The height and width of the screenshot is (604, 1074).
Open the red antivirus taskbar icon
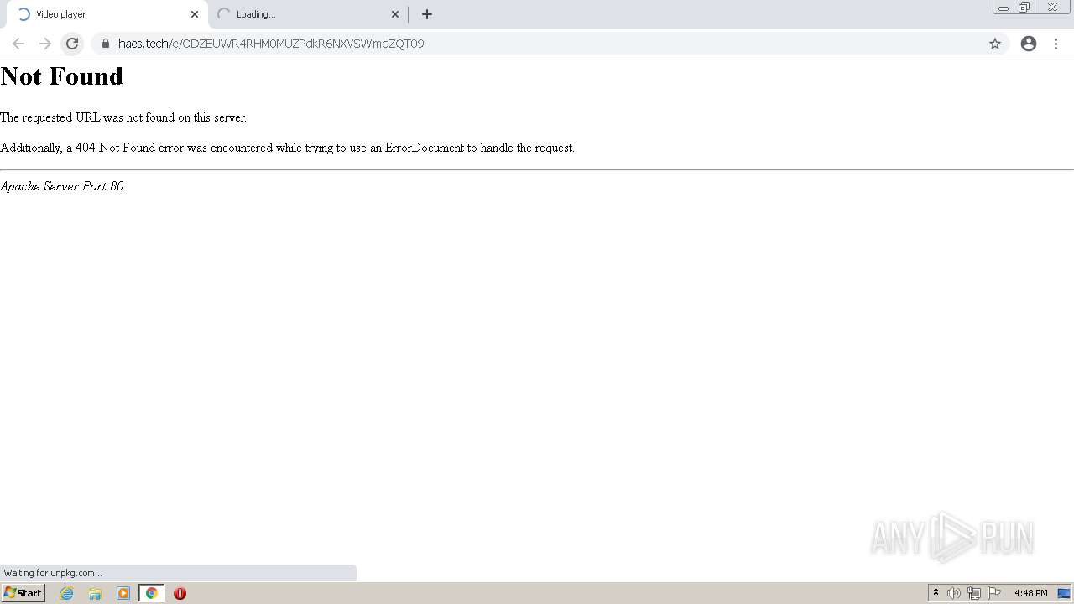[180, 593]
